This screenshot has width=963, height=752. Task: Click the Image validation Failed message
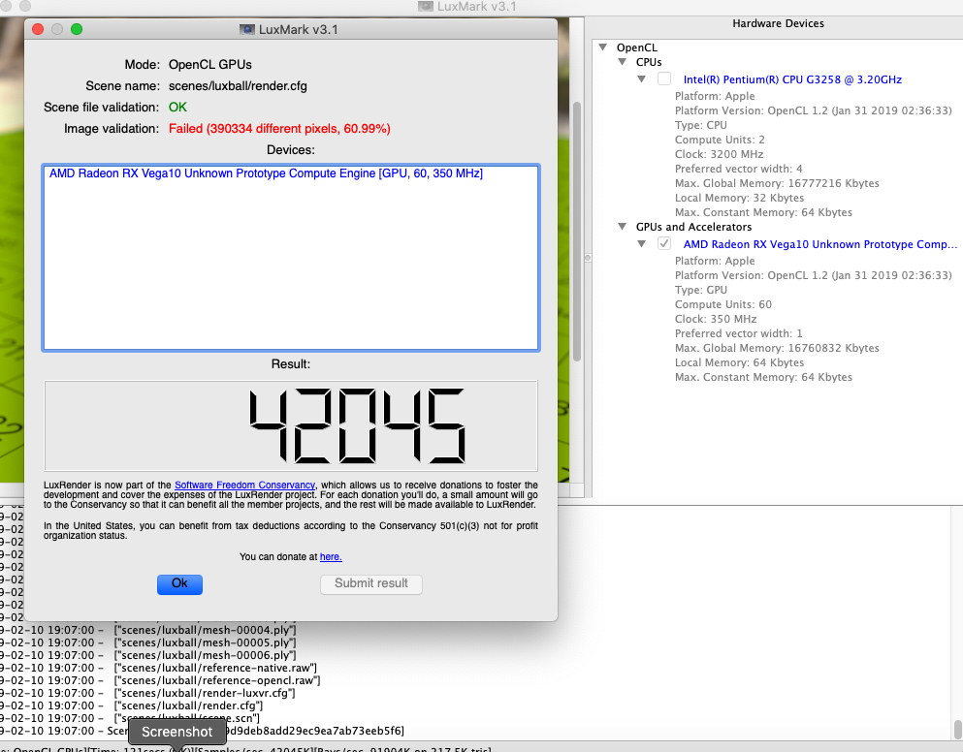coord(279,128)
